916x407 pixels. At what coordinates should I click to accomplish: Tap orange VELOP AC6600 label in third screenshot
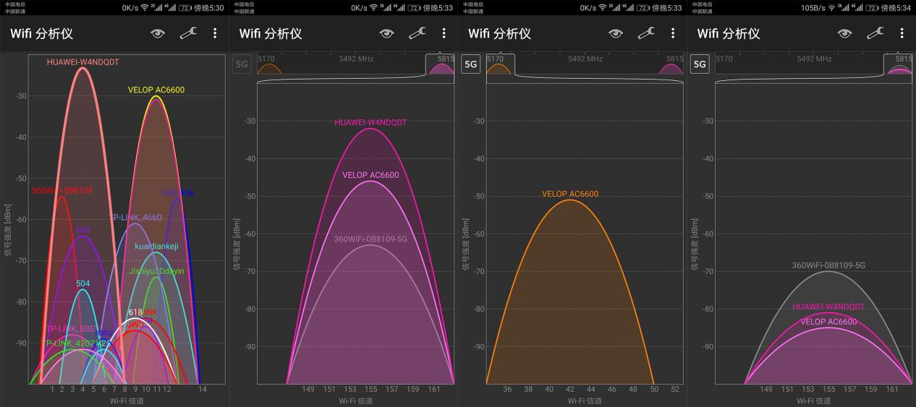click(x=570, y=194)
